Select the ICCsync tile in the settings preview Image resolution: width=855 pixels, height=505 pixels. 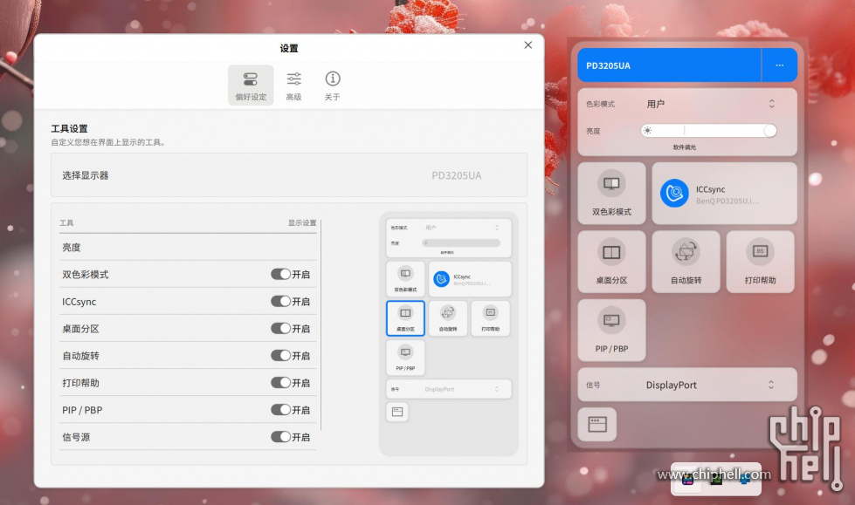pos(470,279)
